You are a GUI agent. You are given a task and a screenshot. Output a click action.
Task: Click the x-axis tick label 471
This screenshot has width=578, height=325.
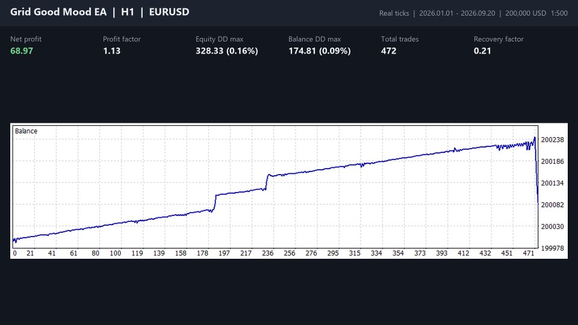coord(529,253)
